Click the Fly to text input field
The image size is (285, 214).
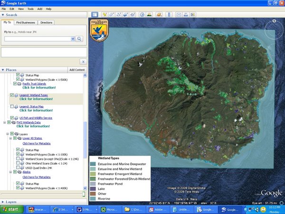coord(38,39)
